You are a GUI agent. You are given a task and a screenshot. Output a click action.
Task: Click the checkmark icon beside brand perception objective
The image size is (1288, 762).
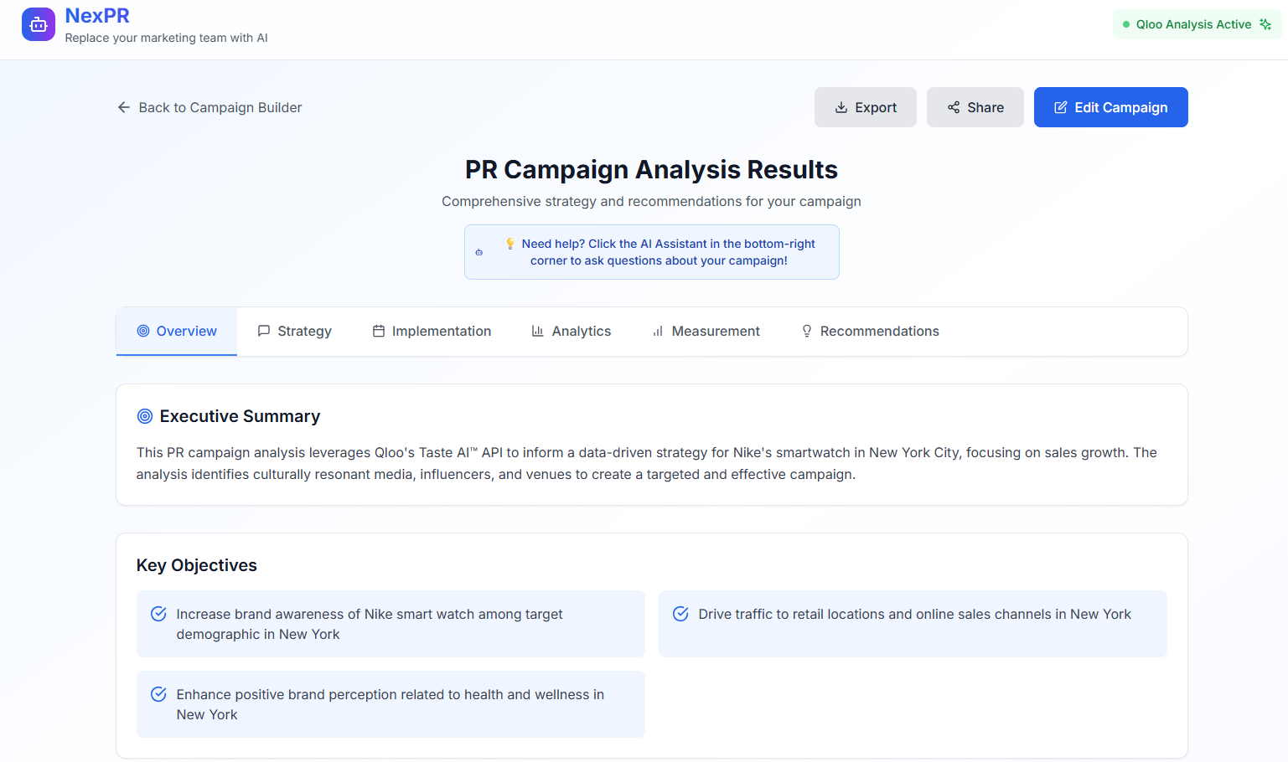coord(158,694)
